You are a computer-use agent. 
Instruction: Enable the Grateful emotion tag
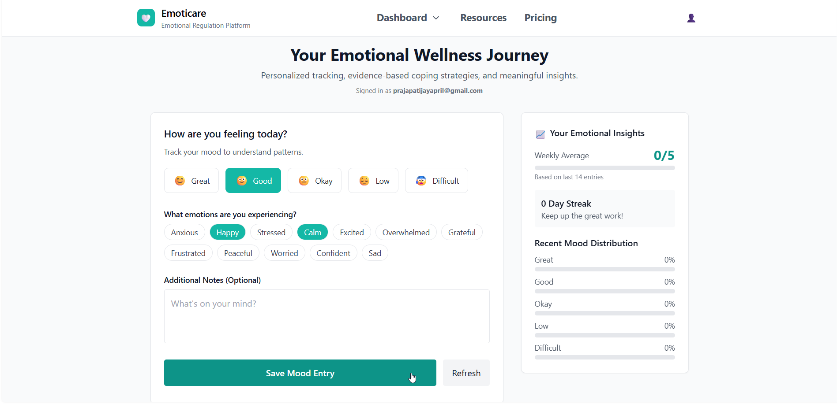pos(462,232)
